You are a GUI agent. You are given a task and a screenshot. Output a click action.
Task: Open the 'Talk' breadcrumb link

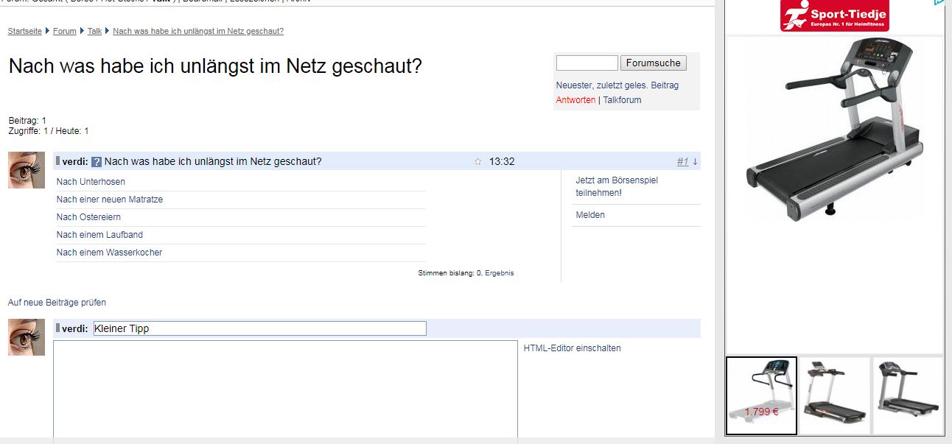[94, 31]
